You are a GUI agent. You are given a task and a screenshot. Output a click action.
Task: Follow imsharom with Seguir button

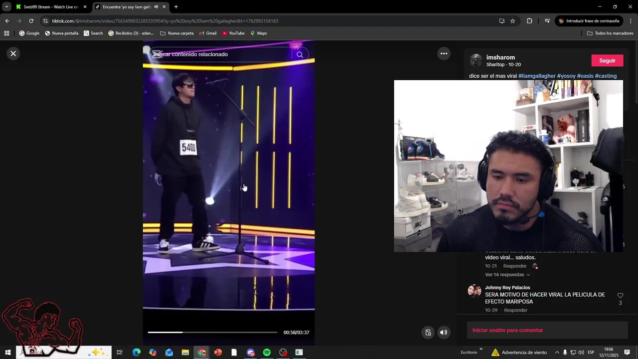point(607,60)
